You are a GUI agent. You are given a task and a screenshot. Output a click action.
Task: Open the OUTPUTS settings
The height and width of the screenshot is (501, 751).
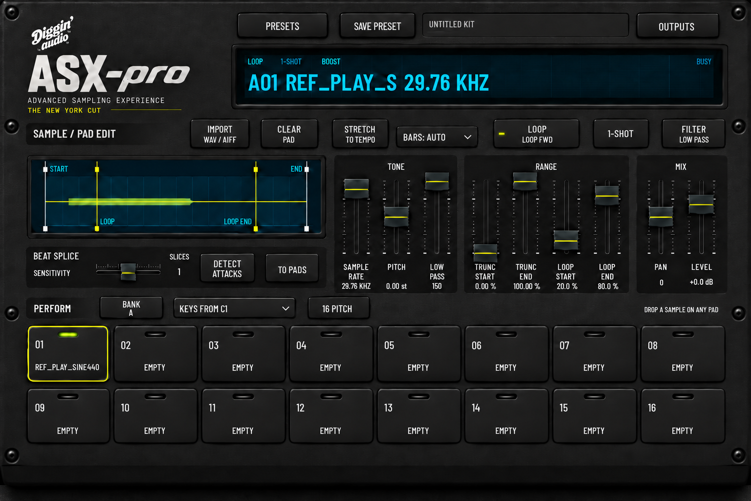coord(677,26)
